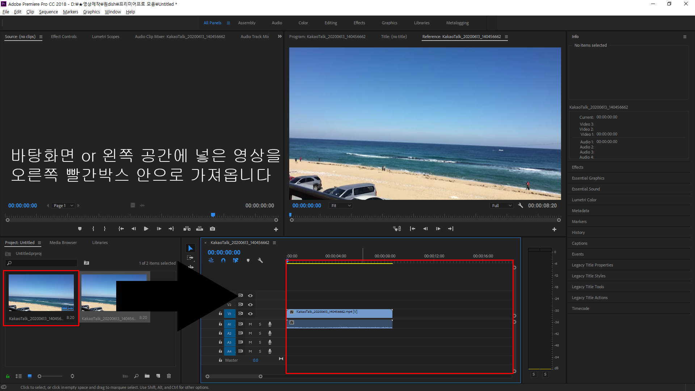Switch Project panel to List View
Viewport: 695px width, 391px height.
click(19, 376)
